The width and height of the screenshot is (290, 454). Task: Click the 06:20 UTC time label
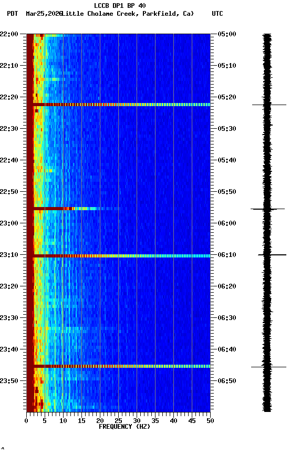[x=227, y=286]
